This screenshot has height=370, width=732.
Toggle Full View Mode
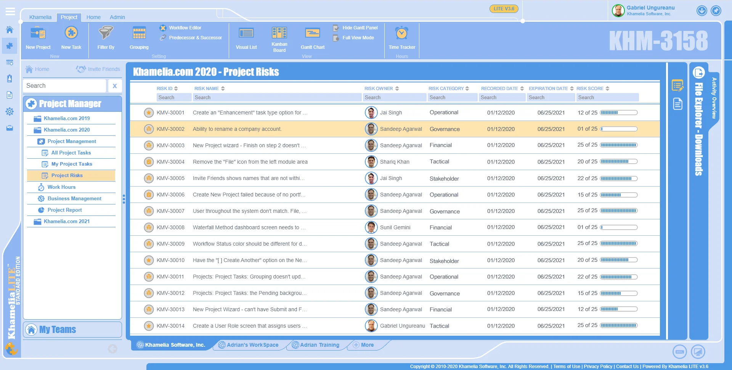click(x=353, y=38)
